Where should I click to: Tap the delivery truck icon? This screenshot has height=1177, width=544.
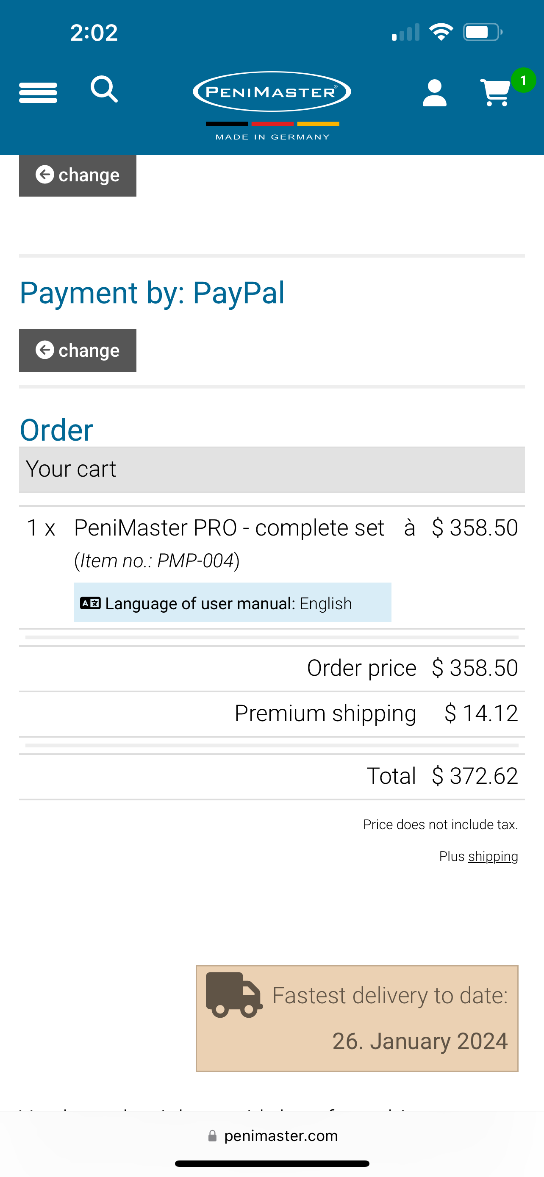click(x=234, y=995)
